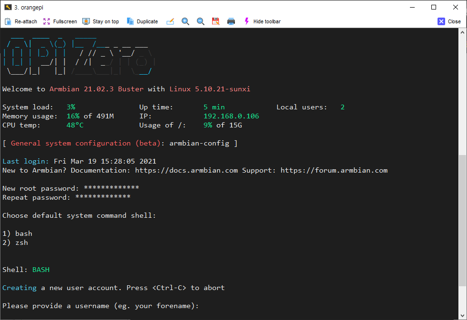Enable Stay on top for the terminal
The height and width of the screenshot is (320, 467).
tap(101, 21)
